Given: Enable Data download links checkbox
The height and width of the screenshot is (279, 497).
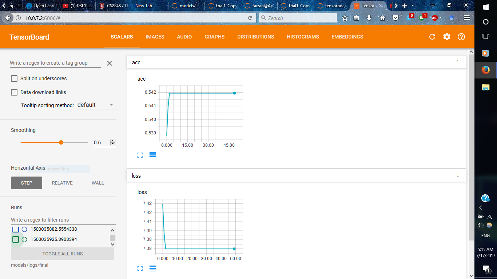Looking at the screenshot, I should [14, 92].
